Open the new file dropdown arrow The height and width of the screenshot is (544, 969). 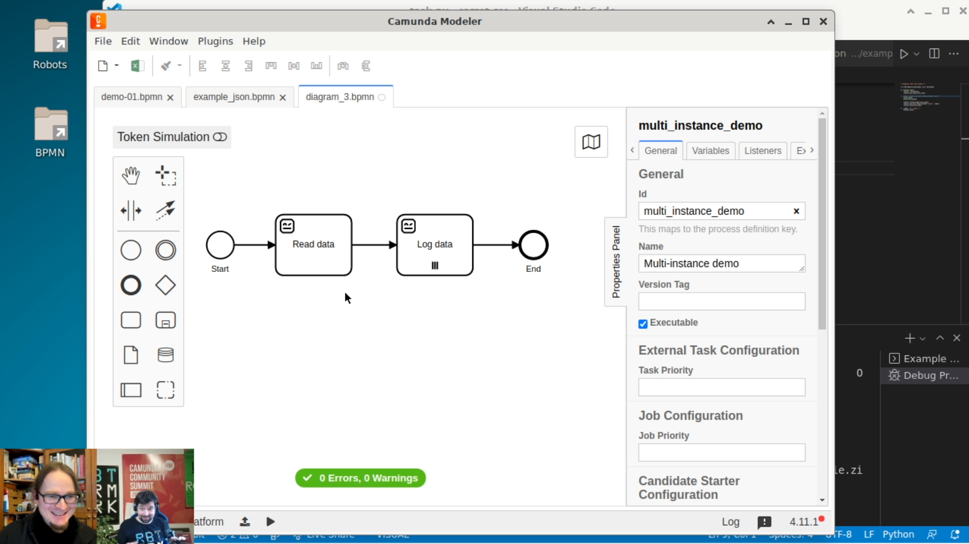117,65
